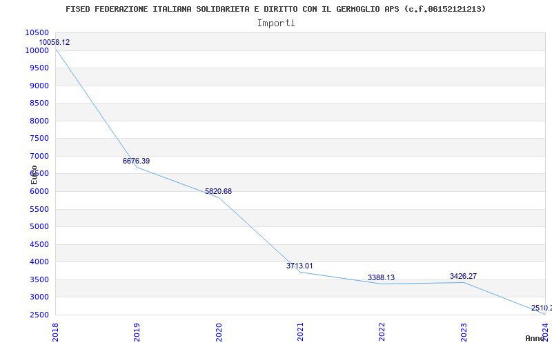The height and width of the screenshot is (345, 552).
Task: Click y-axis value 3500
Action: tap(39, 279)
